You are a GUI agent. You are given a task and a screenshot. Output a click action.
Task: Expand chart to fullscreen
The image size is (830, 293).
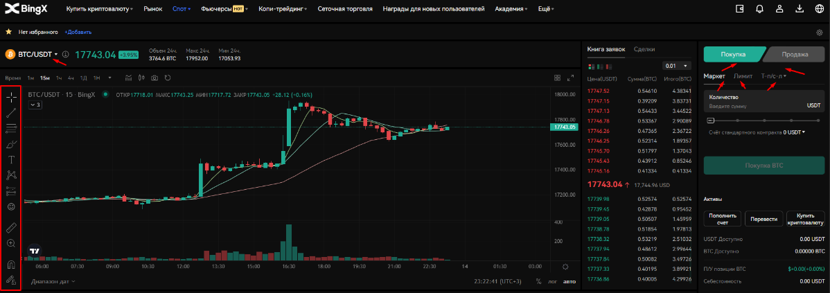570,78
